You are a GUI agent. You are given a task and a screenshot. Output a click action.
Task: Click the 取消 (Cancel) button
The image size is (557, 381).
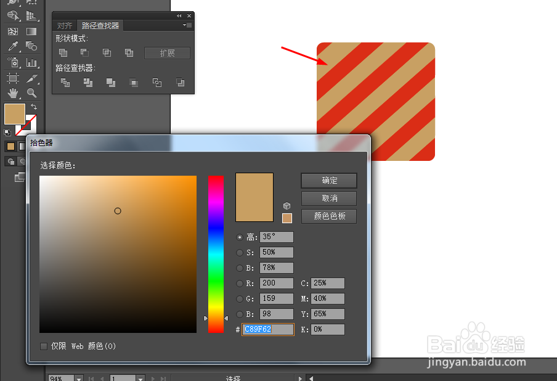click(329, 199)
